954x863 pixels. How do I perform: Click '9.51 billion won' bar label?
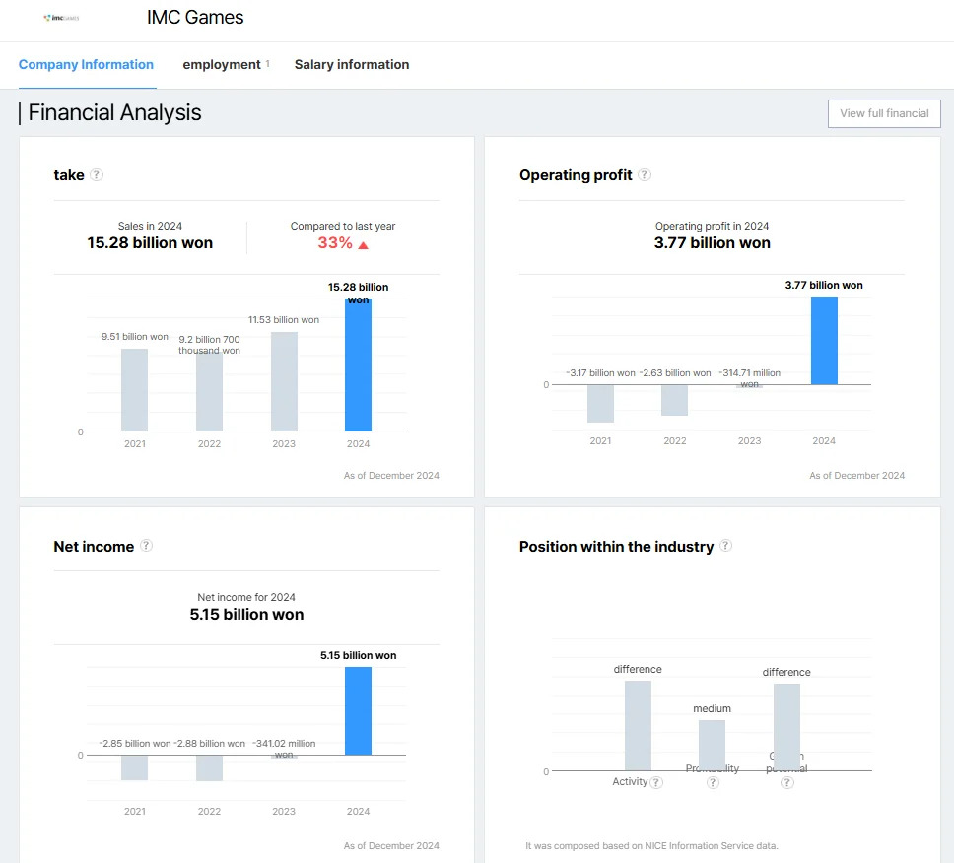[134, 336]
